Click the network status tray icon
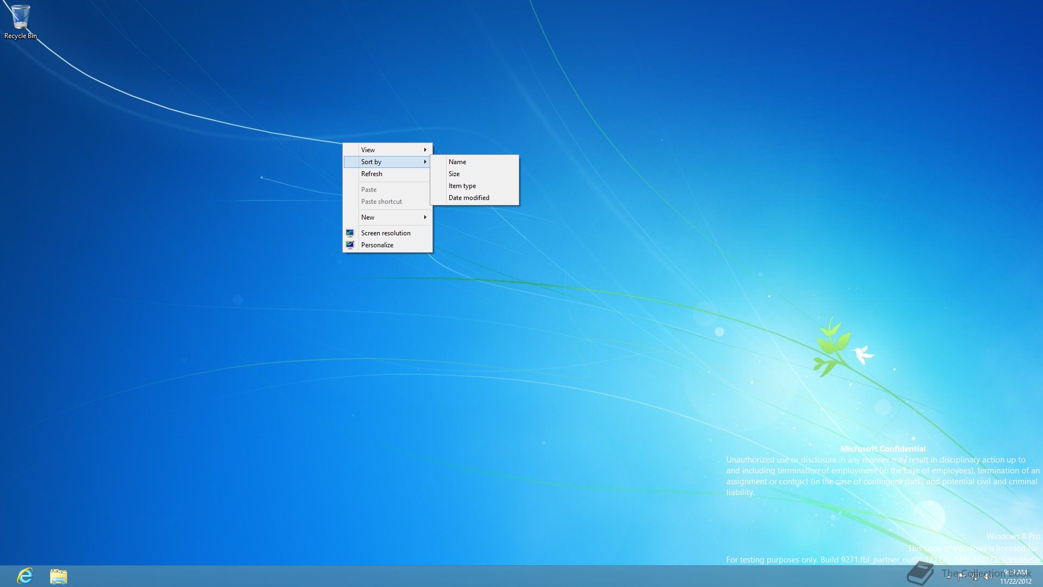Screen dimensions: 1043x587 coord(975,577)
